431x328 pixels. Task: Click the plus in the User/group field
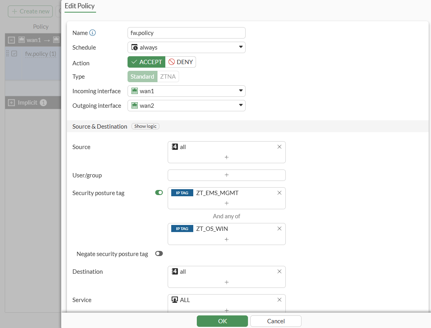coord(226,175)
